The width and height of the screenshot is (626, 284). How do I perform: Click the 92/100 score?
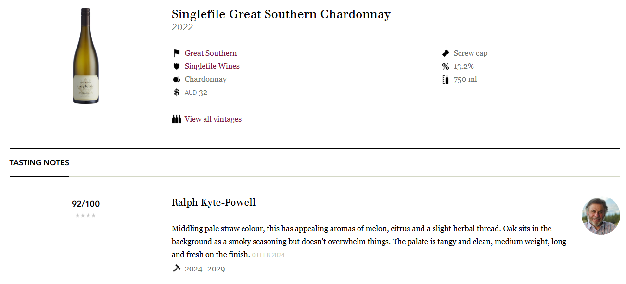pos(86,204)
